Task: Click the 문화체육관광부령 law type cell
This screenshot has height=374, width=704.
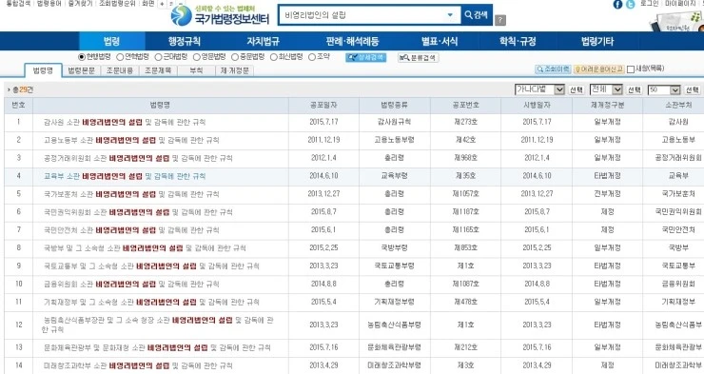Action: click(394, 347)
